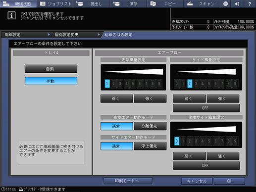Select 手動 manual mode for Tray 4
The height and width of the screenshot is (192, 256).
pos(51,81)
